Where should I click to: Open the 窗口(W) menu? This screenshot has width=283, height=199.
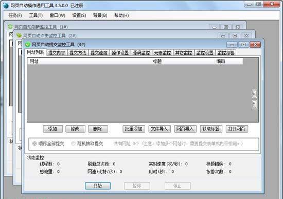tap(58, 15)
